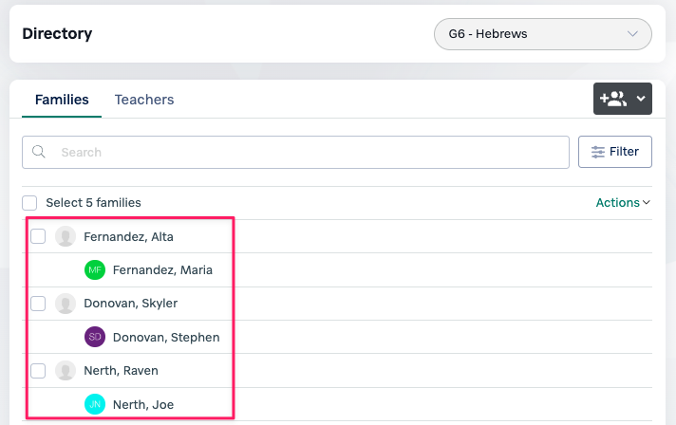Click Joe Nerth's cyan JN avatar
Viewport: 676px width, 425px height.
point(95,404)
